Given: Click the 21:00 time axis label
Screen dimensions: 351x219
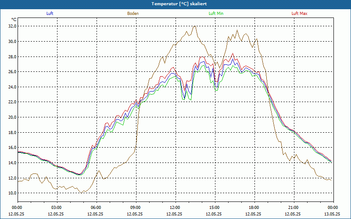Looking at the screenshot, I should pyautogui.click(x=294, y=208).
